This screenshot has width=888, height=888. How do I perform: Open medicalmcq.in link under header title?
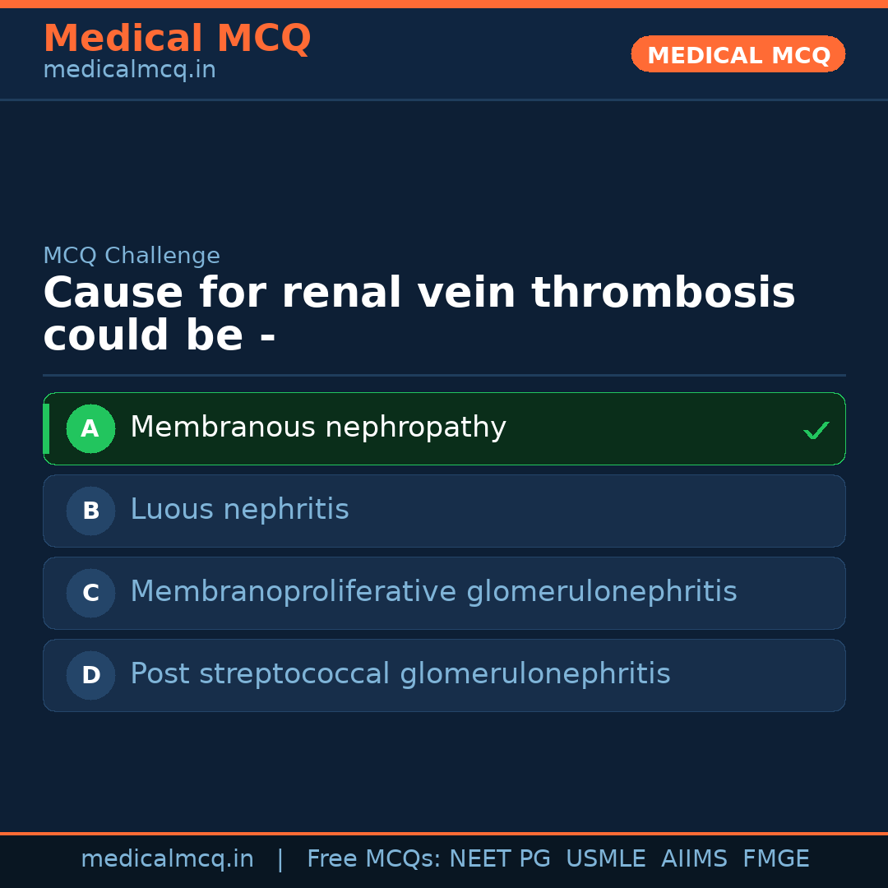(129, 71)
